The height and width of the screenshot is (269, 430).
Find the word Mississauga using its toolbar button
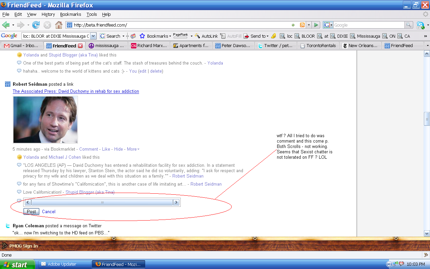(365, 36)
